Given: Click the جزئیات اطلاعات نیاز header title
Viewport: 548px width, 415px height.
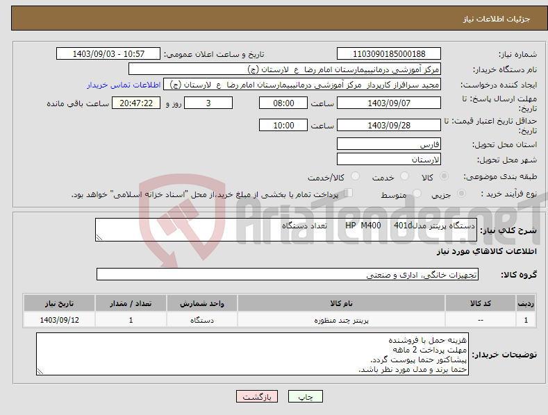Looking at the screenshot, I should point(497,19).
